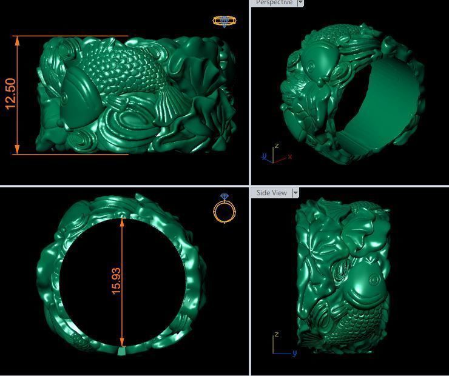Open the Perspective viewport dropdown arrow
Image resolution: width=449 pixels, height=376 pixels.
point(300,3)
